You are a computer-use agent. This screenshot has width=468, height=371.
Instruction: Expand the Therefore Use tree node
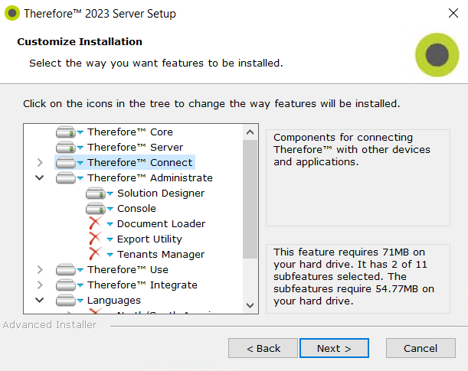40,270
